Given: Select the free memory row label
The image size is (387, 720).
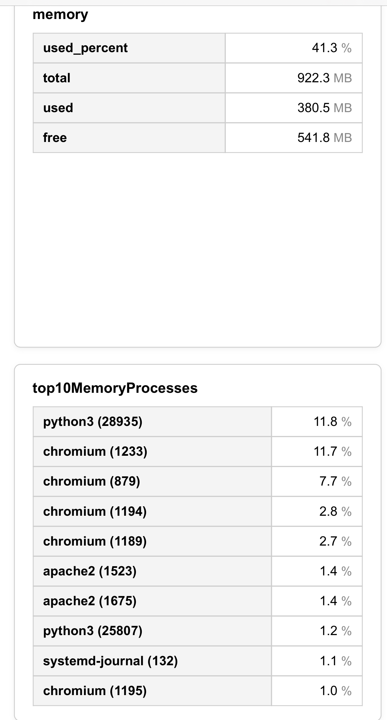Looking at the screenshot, I should [x=55, y=138].
